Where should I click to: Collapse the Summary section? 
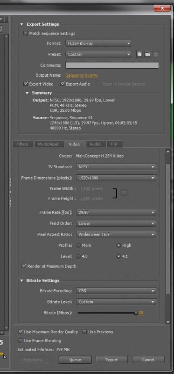pos(27,93)
